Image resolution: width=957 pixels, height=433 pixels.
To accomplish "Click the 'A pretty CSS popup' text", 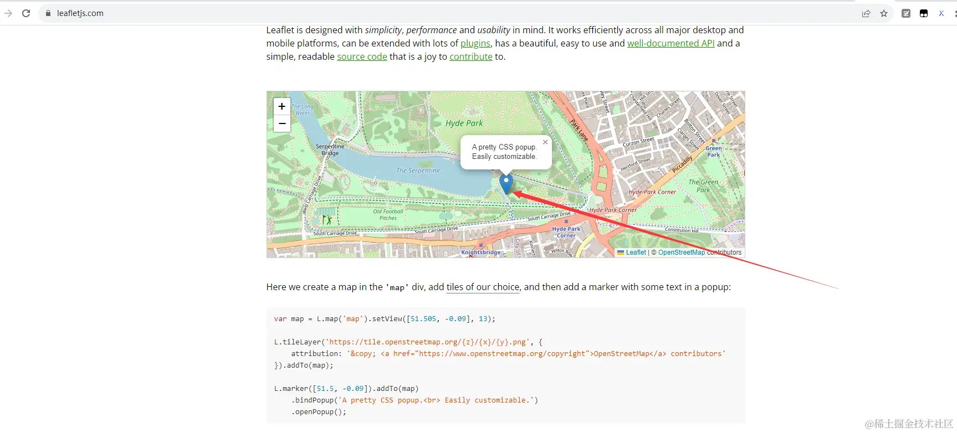I will [504, 147].
